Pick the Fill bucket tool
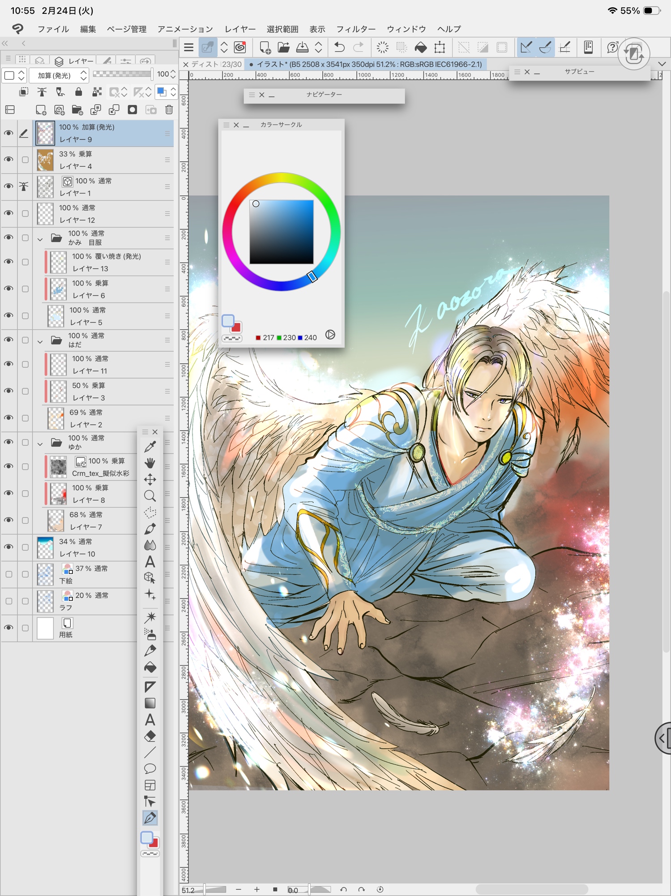 150,668
